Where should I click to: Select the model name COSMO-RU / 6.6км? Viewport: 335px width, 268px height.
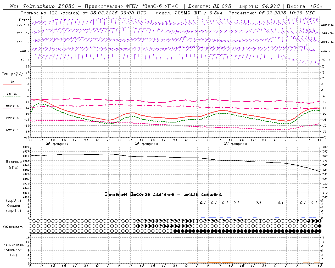[x=198, y=13]
